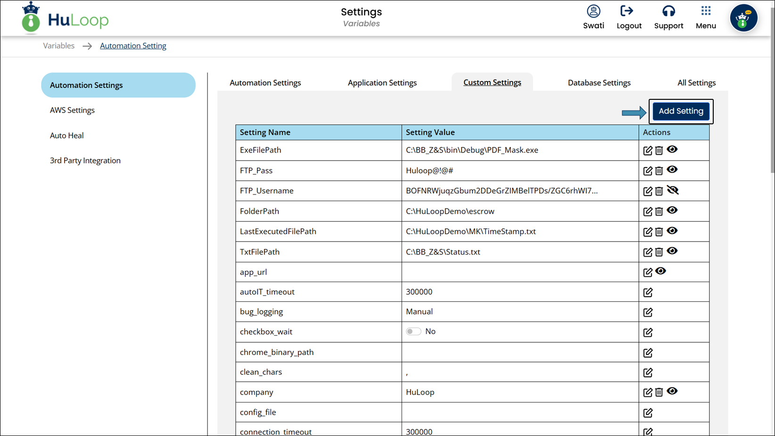This screenshot has height=436, width=775.
Task: Click the Setting Name column header
Action: (x=319, y=132)
